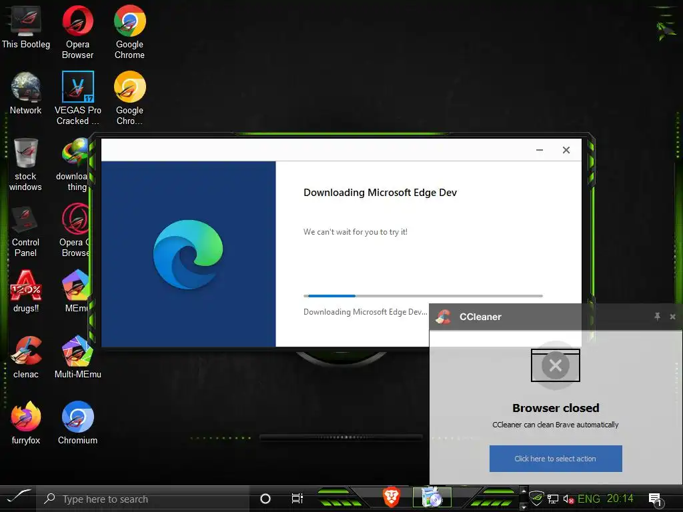Click the 20:14 clock in taskbar
This screenshot has width=683, height=512.
[x=620, y=499]
